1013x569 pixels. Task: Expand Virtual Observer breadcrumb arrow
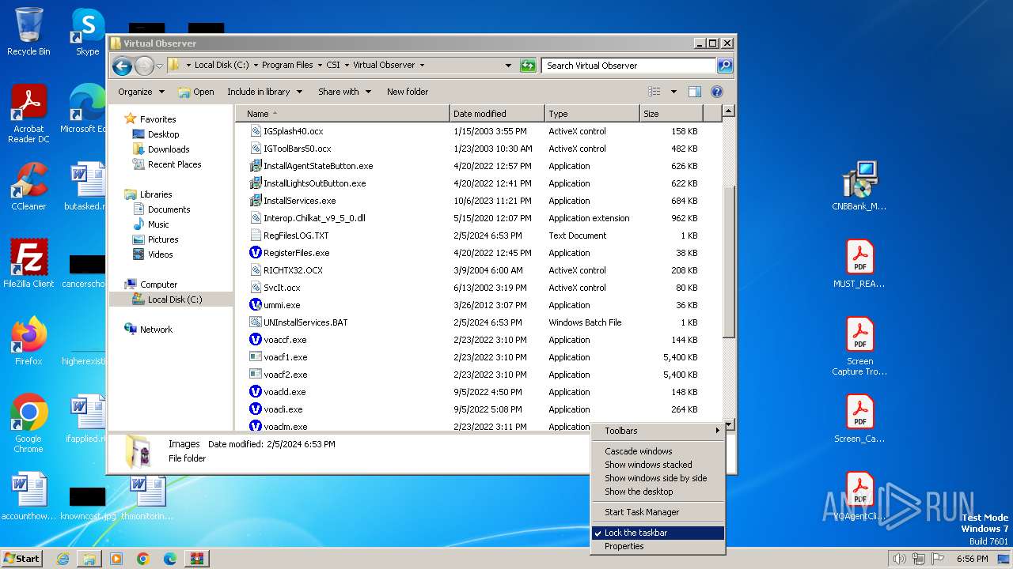pyautogui.click(x=422, y=66)
